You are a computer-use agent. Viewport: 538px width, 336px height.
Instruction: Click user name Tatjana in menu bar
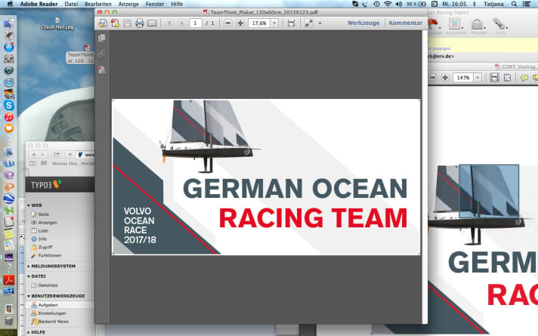(493, 4)
